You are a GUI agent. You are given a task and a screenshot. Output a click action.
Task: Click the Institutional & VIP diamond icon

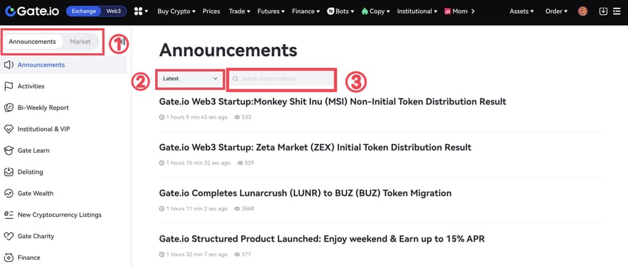[9, 129]
